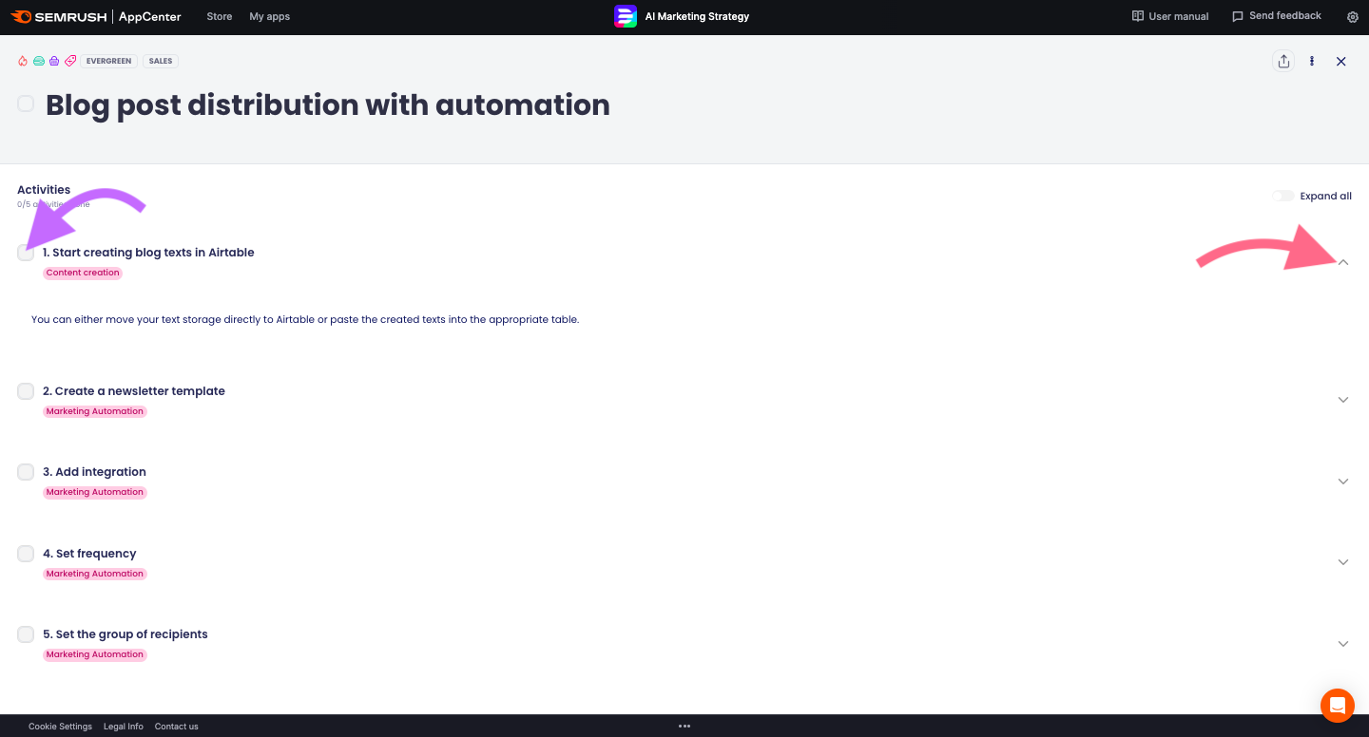Image resolution: width=1369 pixels, height=737 pixels.
Task: Click the pink price tag icon
Action: click(70, 61)
